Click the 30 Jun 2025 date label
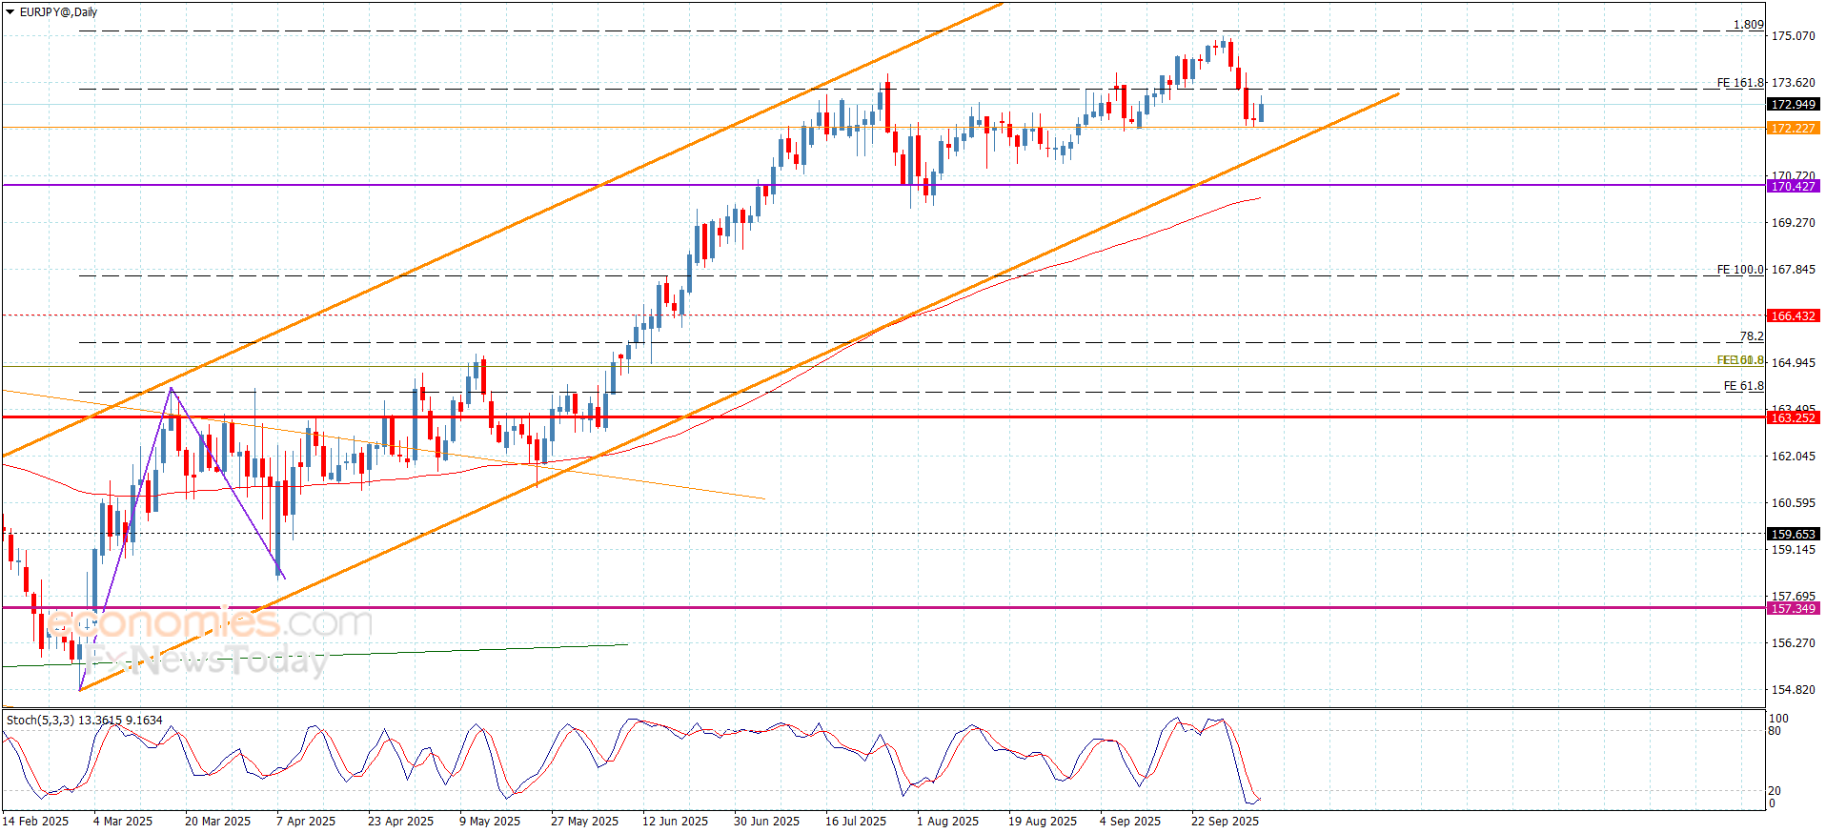 [x=766, y=822]
